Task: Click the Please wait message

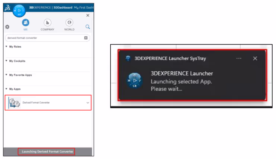Action: pos(166,89)
